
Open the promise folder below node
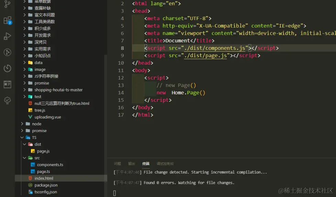(x=61, y=131)
